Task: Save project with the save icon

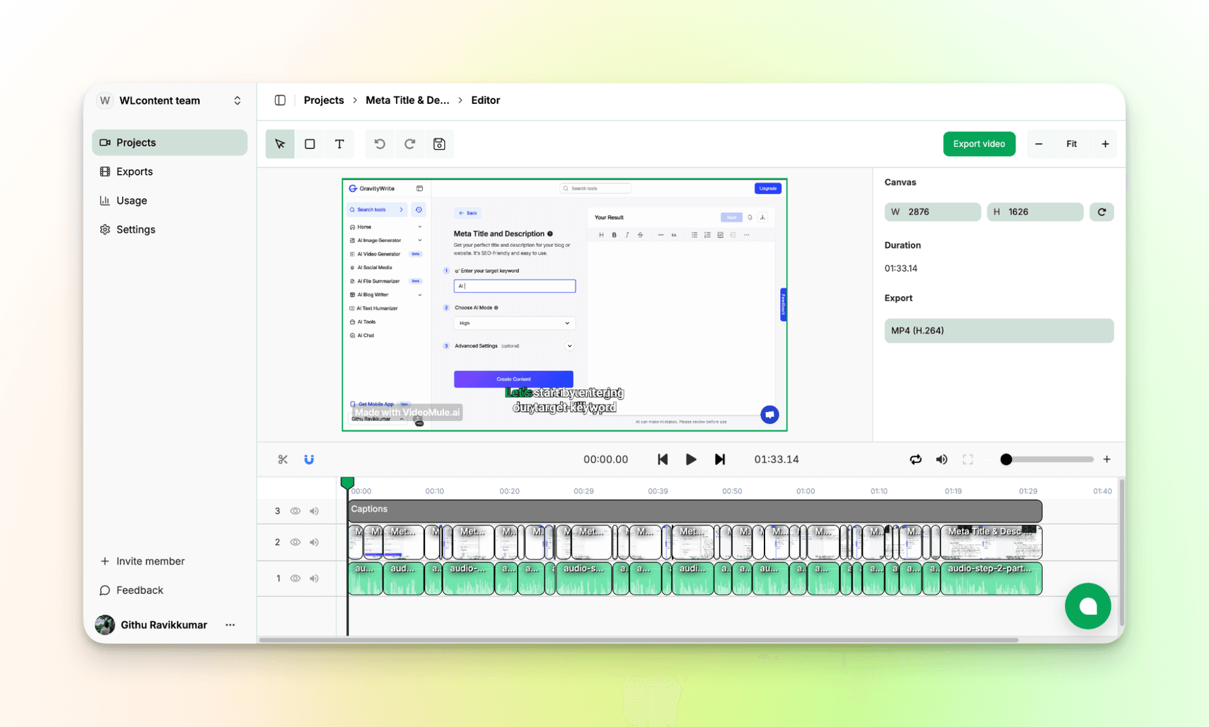Action: (x=440, y=144)
